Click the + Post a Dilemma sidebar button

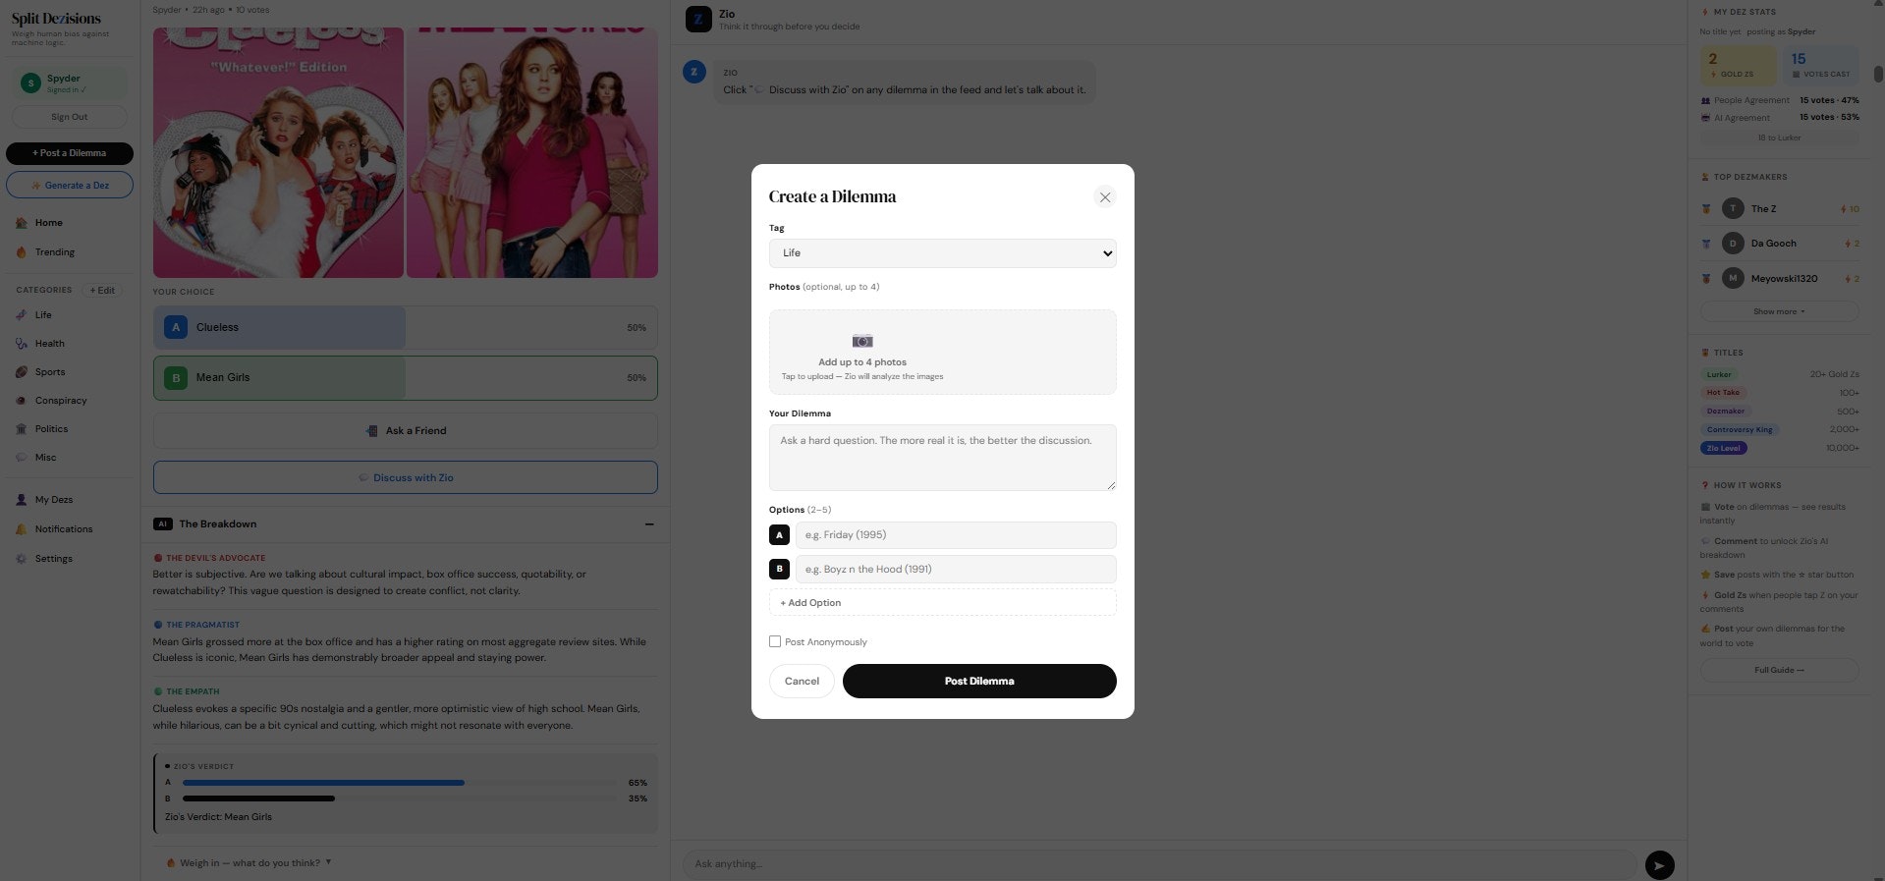(x=70, y=153)
